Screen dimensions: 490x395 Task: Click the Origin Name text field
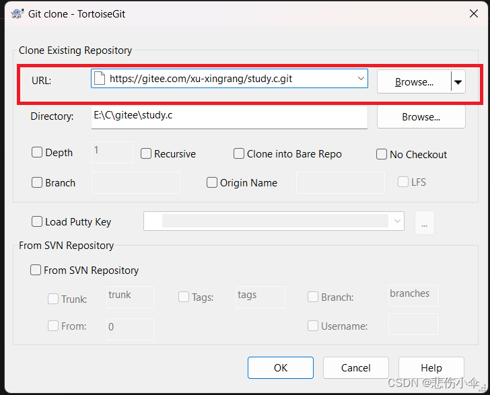(341, 182)
